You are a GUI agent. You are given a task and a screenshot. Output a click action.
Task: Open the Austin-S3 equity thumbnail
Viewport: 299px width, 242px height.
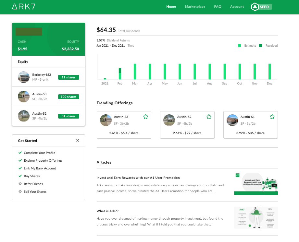pyautogui.click(x=24, y=97)
